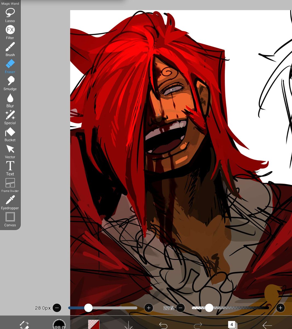Tap the back arrow button
This screenshot has height=329, width=292.
[267, 325]
